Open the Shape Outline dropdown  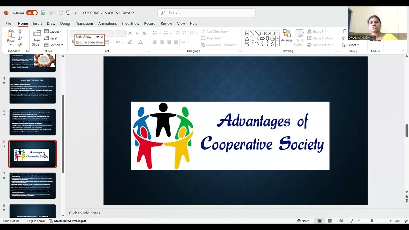tap(321, 38)
